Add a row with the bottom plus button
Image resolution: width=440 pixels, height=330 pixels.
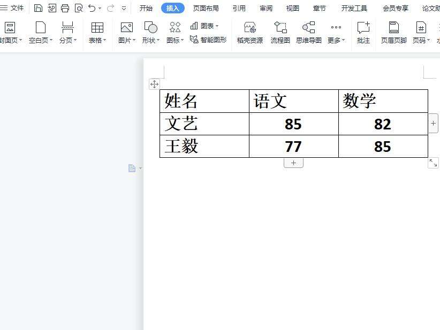tap(293, 163)
